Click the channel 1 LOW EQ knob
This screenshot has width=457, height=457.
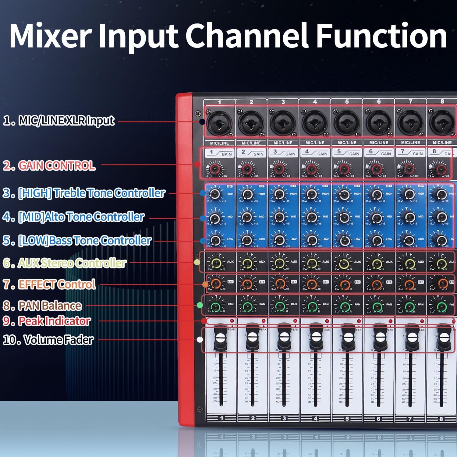click(215, 240)
